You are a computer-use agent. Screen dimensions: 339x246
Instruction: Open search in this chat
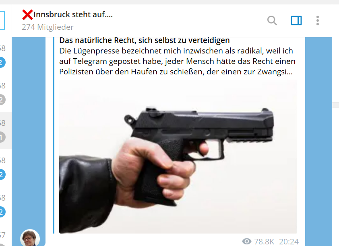tap(272, 20)
